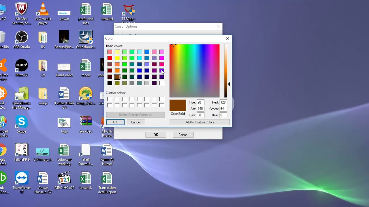The width and height of the screenshot is (369, 207).
Task: Pick a hue in the color spectrum
Action: click(x=194, y=71)
